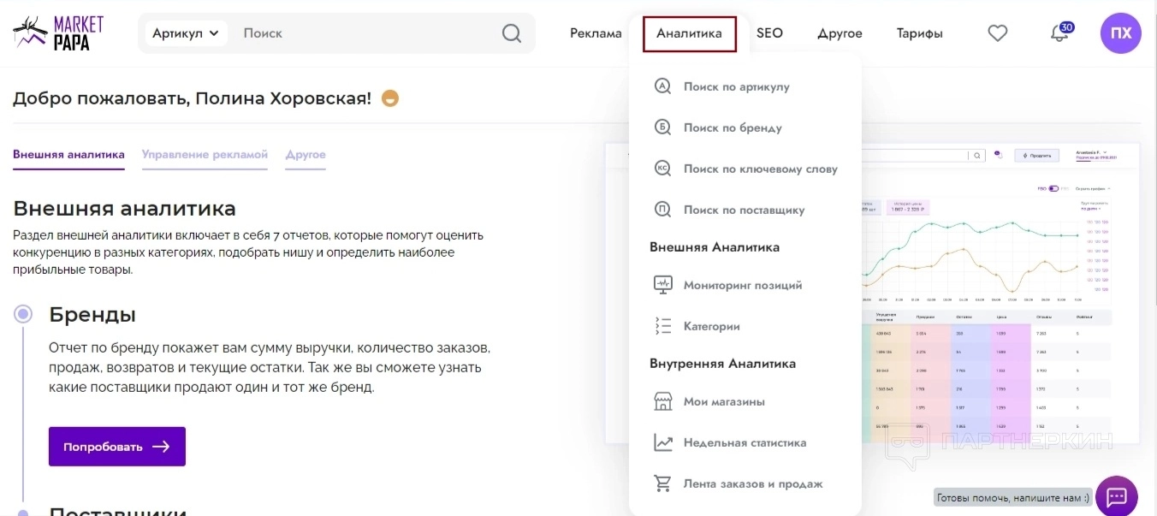
Task: Open "Мои магазины" menu item
Action: click(723, 401)
